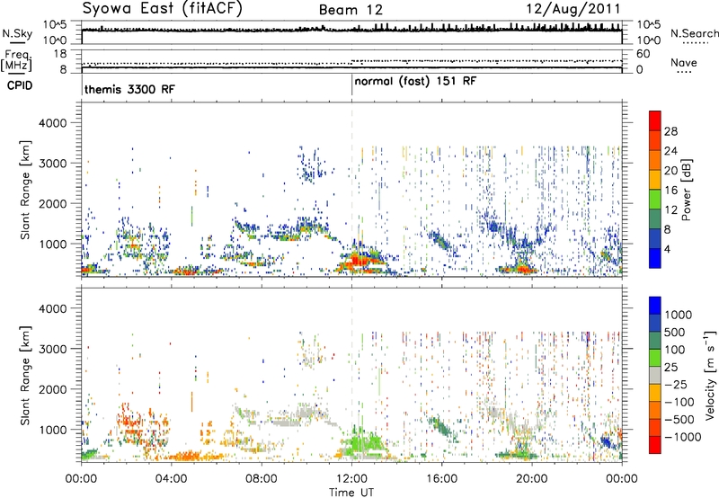Screen dimensions: 719x498
Task: Click the 'Slant Range [km]' label of velocity plot
Action: [x=25, y=375]
